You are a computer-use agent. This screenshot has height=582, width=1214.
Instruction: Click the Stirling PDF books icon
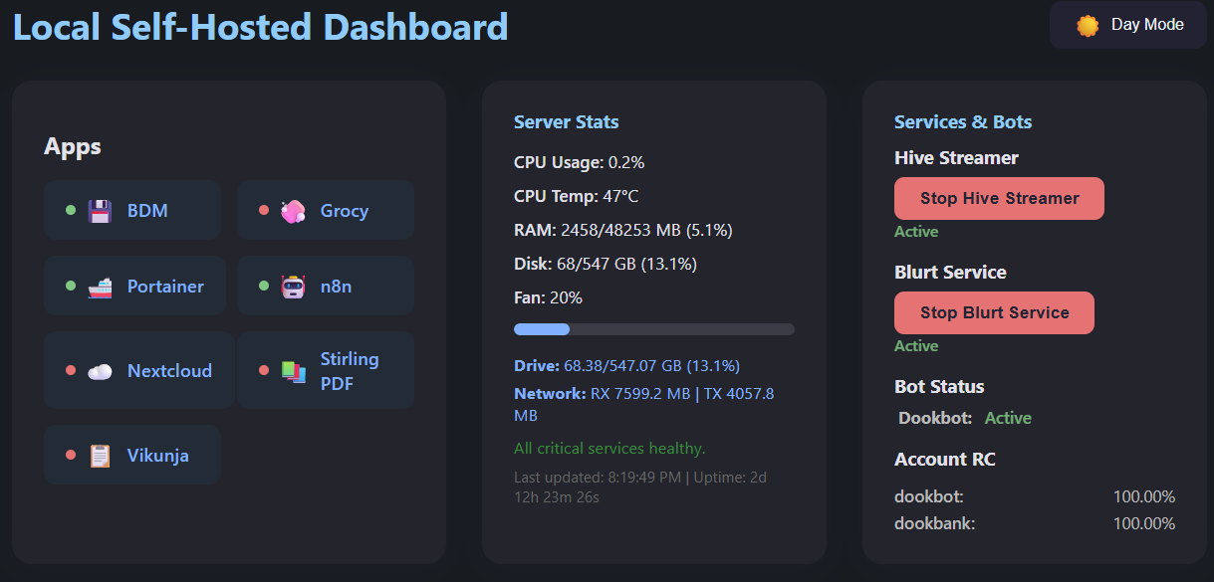point(293,371)
